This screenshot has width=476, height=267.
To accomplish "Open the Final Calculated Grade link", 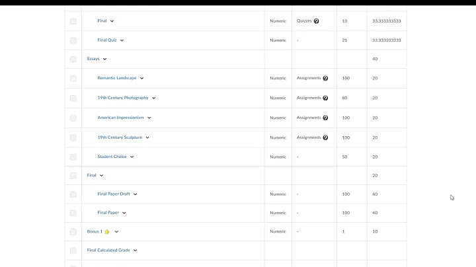I will tap(108, 250).
